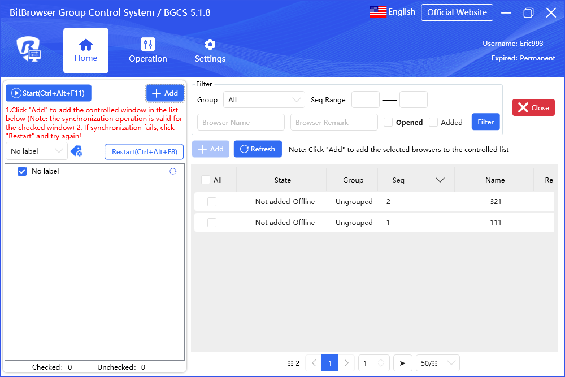
Task: Maximize the BitBrowser window
Action: pos(528,12)
